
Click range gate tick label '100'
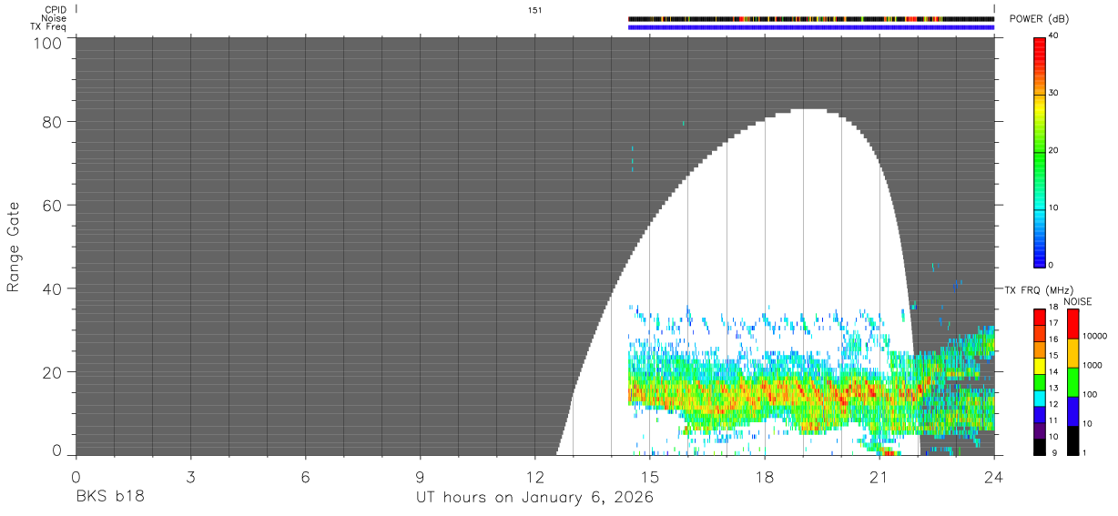tap(46, 42)
